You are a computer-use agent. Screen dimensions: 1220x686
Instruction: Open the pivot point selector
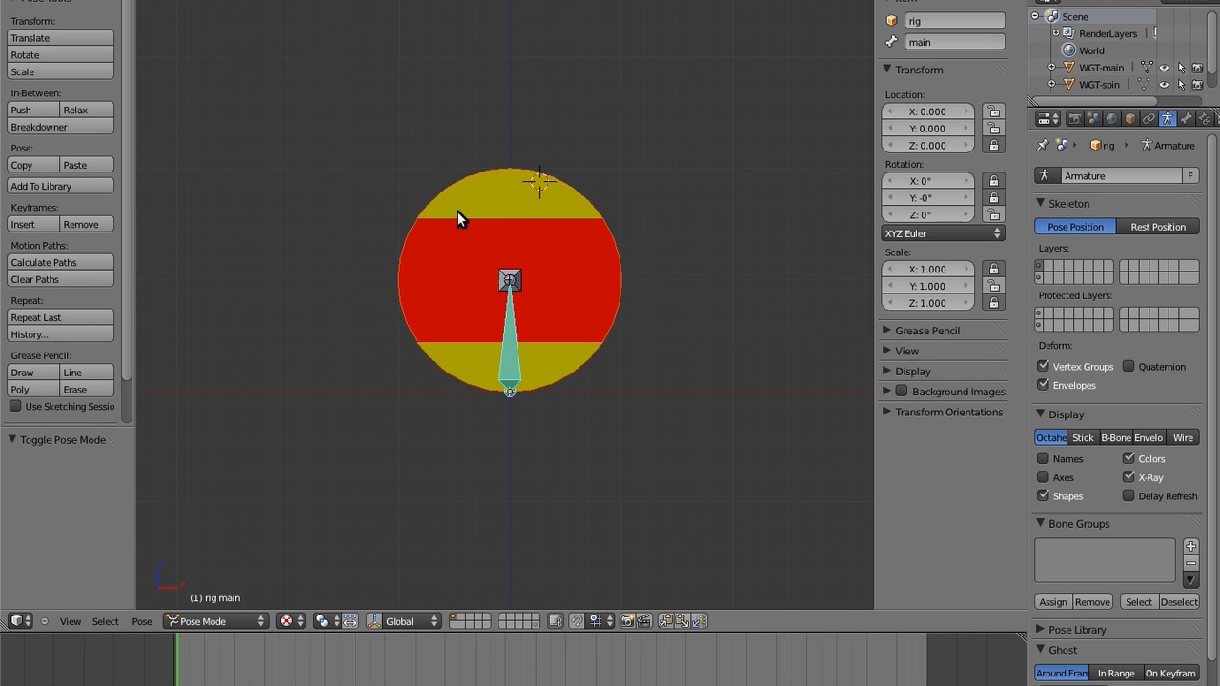coord(328,621)
